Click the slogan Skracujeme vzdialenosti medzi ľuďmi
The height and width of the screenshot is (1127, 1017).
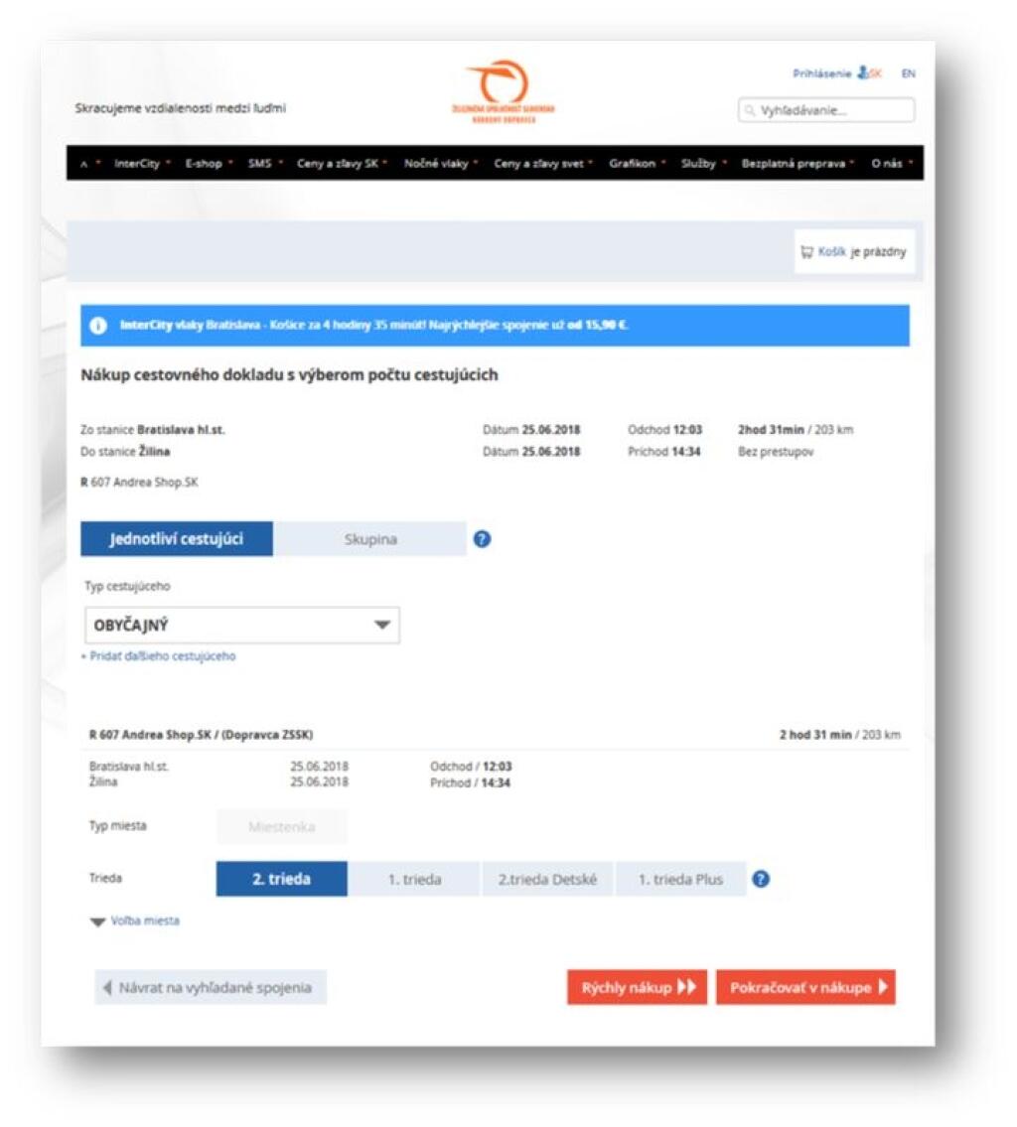click(x=181, y=108)
